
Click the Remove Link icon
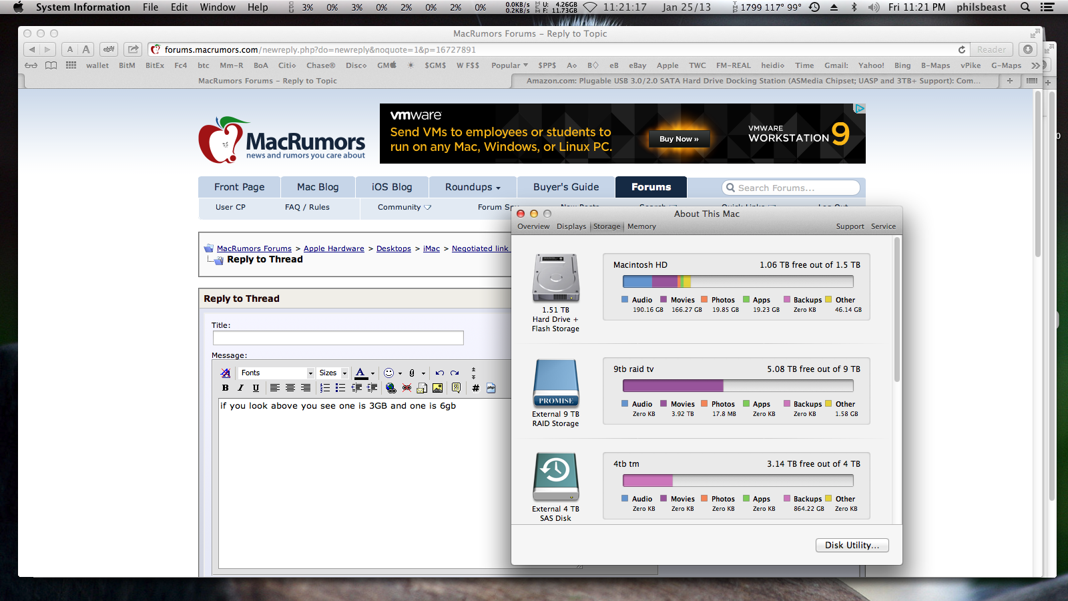pyautogui.click(x=407, y=388)
